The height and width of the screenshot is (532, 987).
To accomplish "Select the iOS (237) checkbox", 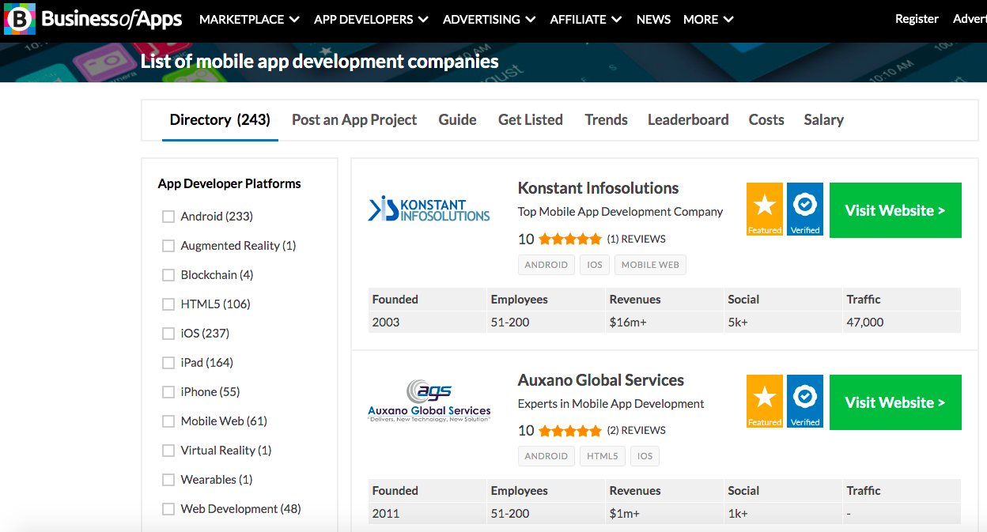I will [x=168, y=334].
